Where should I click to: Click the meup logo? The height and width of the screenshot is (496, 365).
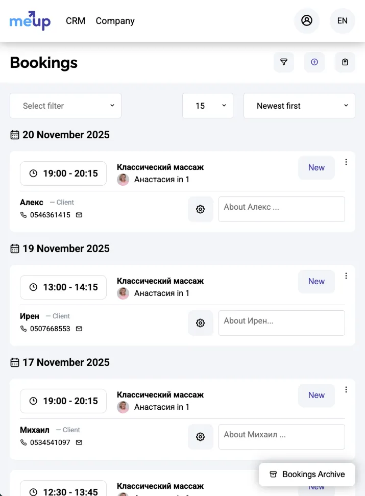pyautogui.click(x=30, y=21)
